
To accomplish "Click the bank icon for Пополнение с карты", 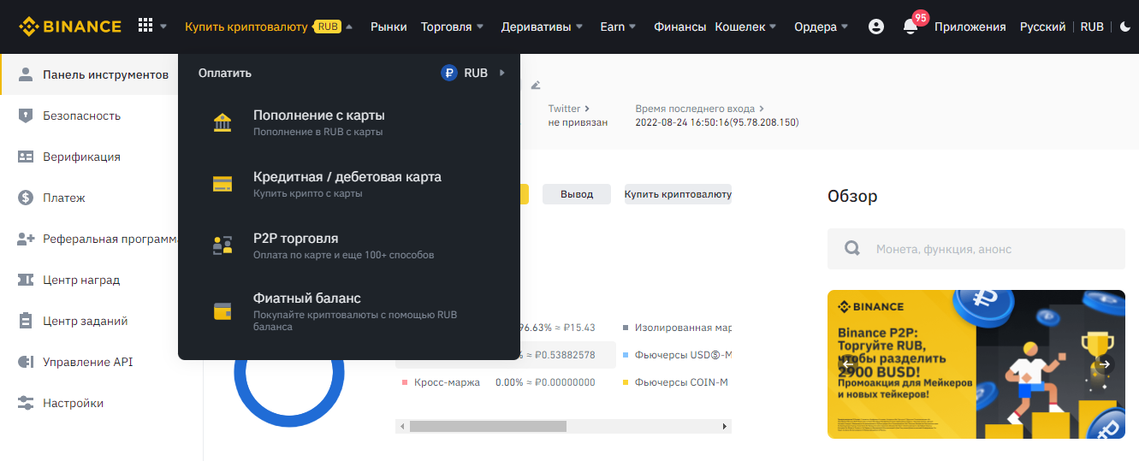I will [x=222, y=122].
